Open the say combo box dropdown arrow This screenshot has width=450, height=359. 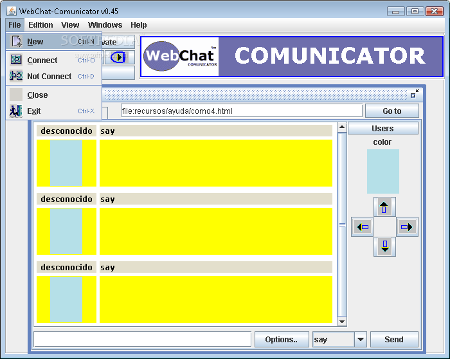tap(361, 340)
